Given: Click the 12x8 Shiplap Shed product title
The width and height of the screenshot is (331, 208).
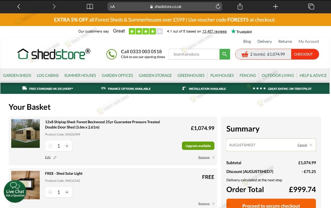Looking at the screenshot, I should pyautogui.click(x=102, y=125).
